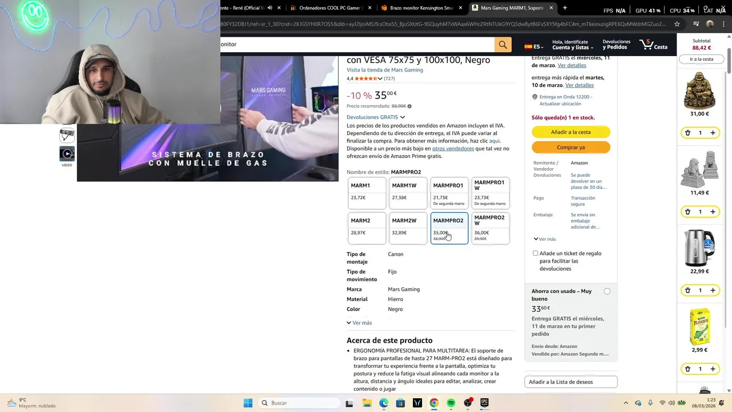This screenshot has height=412, width=732.
Task: Expand the star rating breakdown chevron
Action: pyautogui.click(x=380, y=78)
